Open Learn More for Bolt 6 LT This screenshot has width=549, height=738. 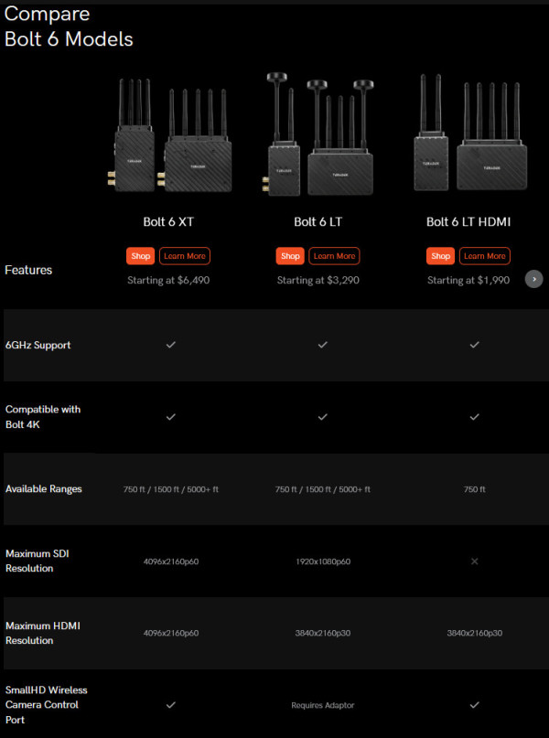(x=334, y=256)
